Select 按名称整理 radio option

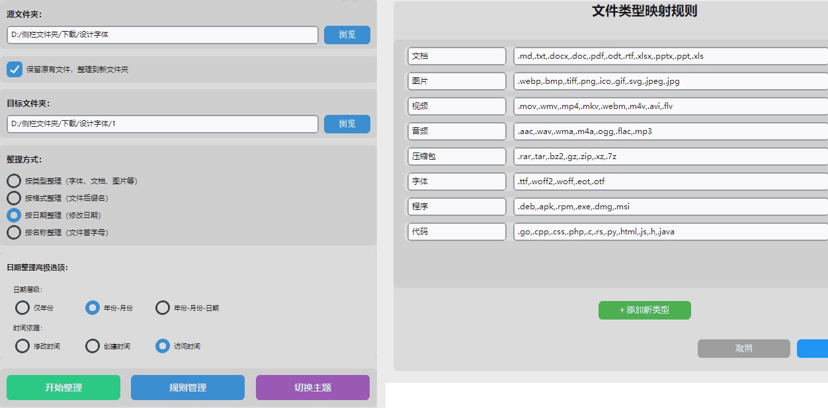pos(13,232)
